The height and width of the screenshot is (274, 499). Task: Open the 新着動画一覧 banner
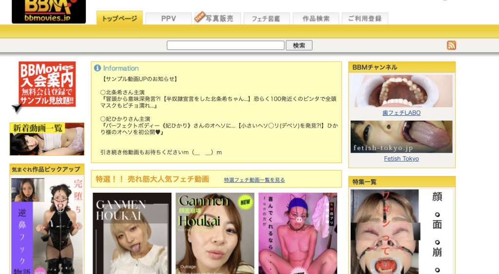coord(47,139)
